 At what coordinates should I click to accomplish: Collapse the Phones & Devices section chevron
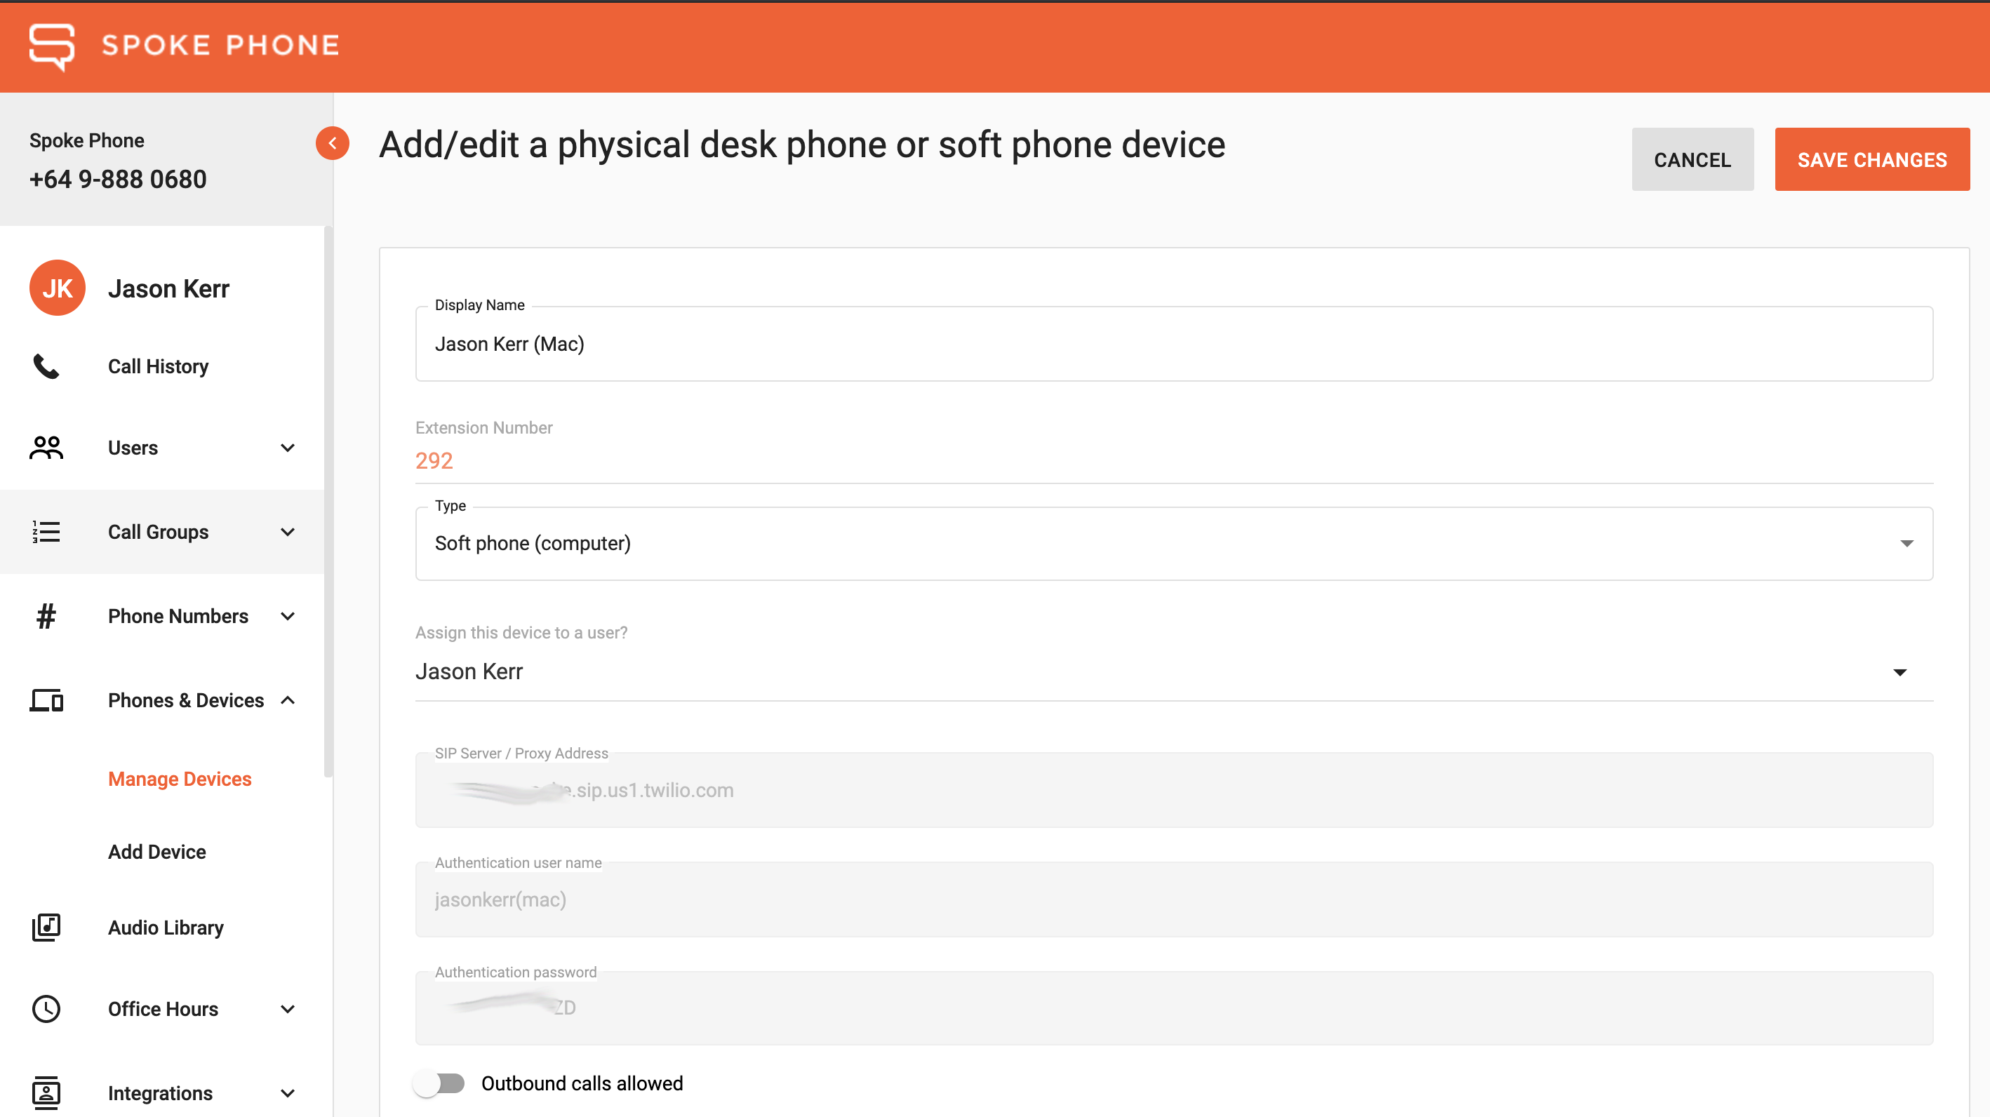pos(288,701)
